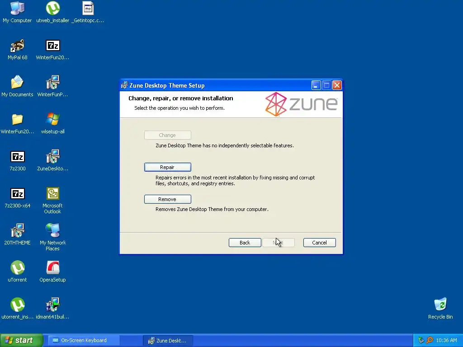Select the 7z2300-x64 desktop icon

click(x=17, y=197)
